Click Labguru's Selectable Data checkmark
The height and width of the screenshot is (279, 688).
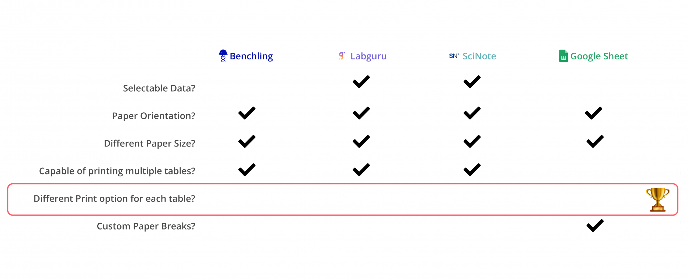point(361,82)
